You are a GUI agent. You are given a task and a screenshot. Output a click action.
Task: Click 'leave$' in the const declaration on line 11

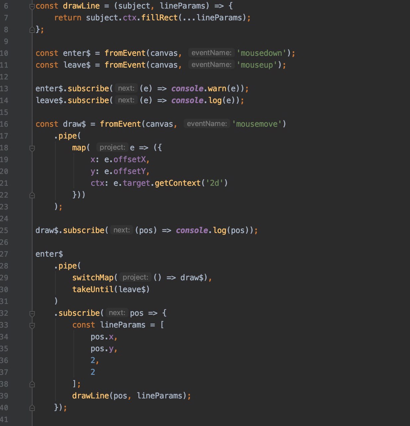click(x=76, y=65)
